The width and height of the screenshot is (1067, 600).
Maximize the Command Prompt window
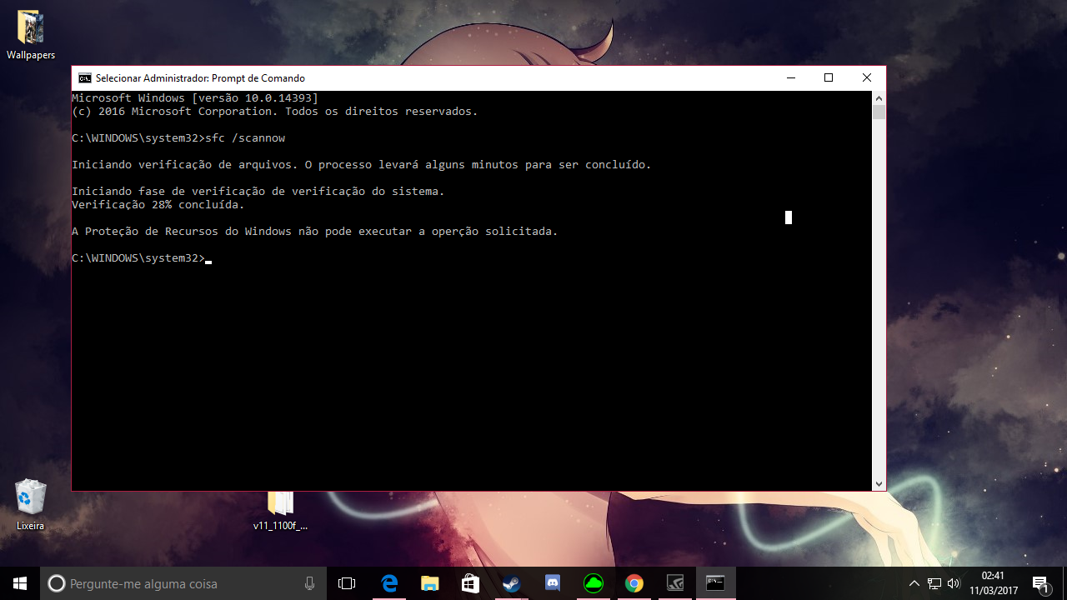829,78
